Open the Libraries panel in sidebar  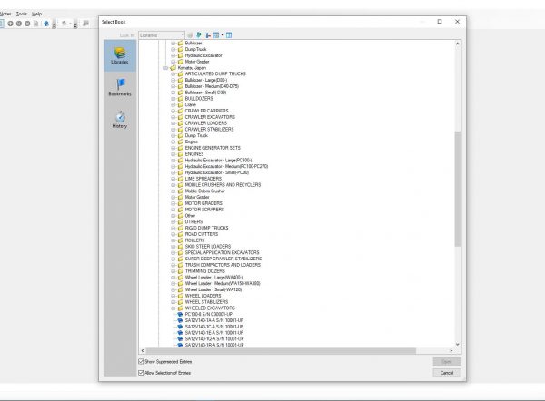click(x=120, y=55)
